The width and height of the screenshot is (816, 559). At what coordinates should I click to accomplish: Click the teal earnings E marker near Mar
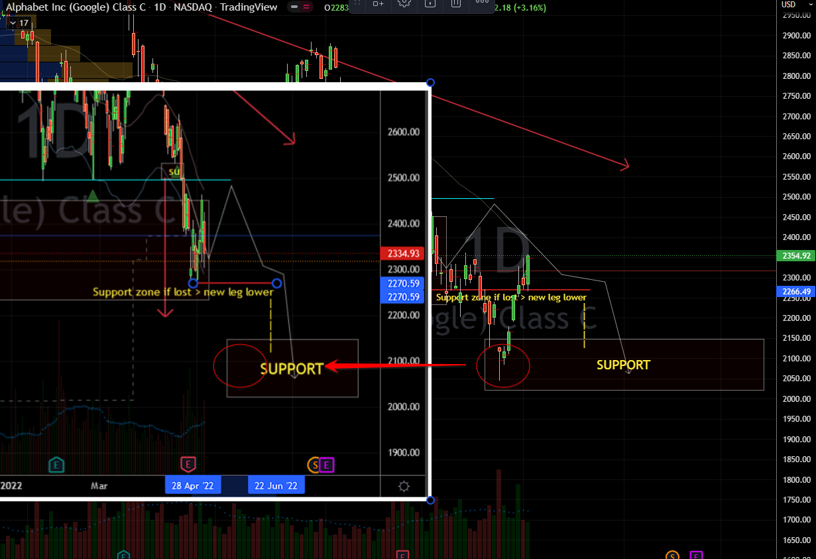[x=58, y=464]
